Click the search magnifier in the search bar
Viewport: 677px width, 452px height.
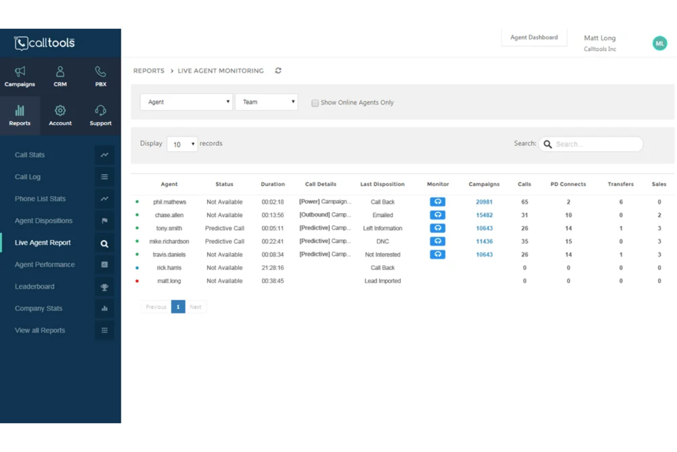point(548,144)
